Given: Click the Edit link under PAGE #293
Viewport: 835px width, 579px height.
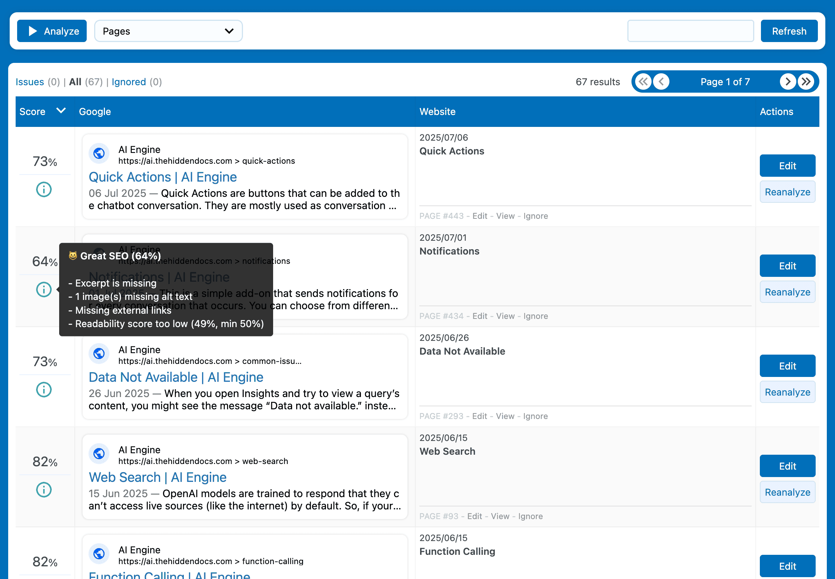Looking at the screenshot, I should coord(480,416).
